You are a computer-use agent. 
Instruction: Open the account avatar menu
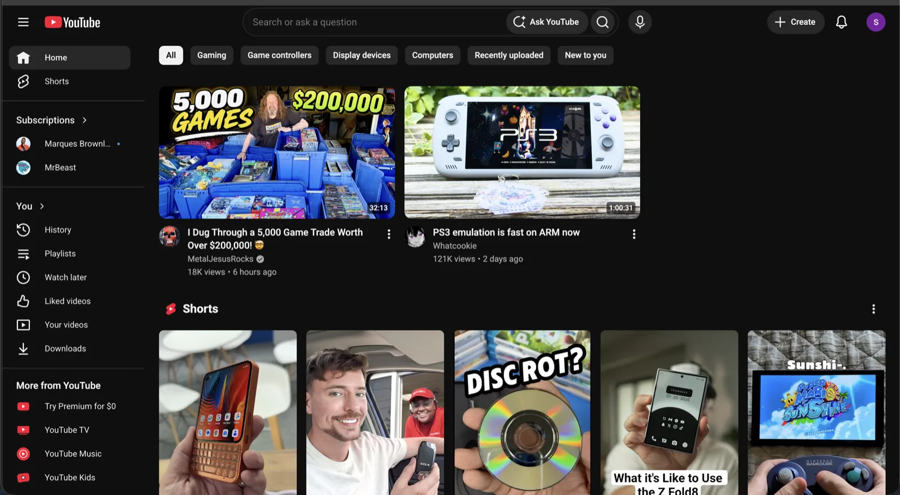[876, 22]
